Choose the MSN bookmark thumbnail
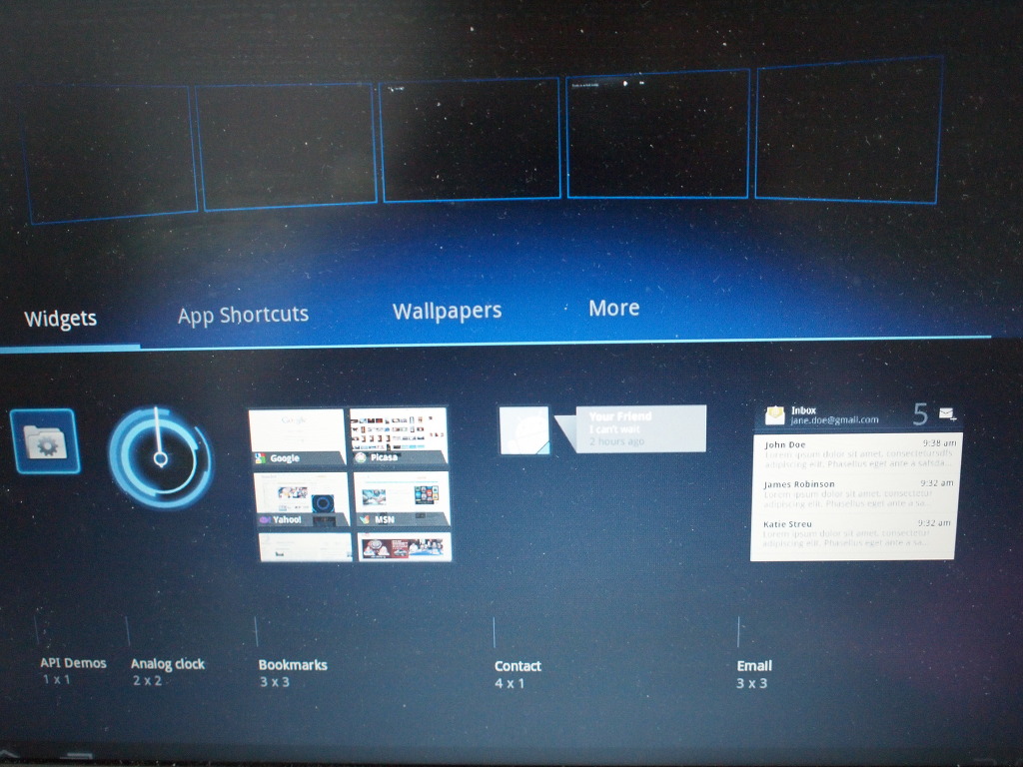This screenshot has height=767, width=1023. tap(401, 498)
